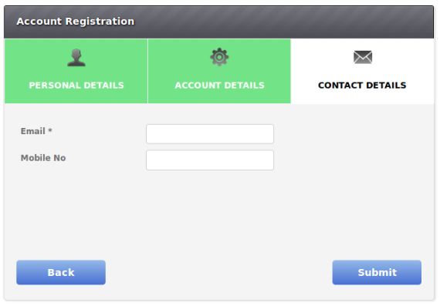Focus the Email input field
This screenshot has height=306, width=440.
210,134
